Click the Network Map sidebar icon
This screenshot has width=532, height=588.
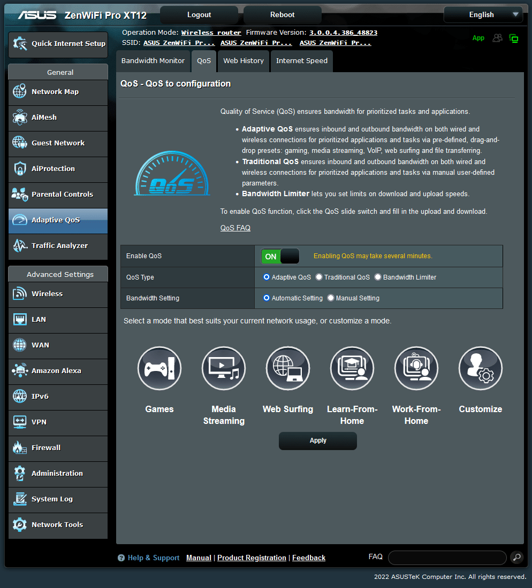click(x=19, y=91)
